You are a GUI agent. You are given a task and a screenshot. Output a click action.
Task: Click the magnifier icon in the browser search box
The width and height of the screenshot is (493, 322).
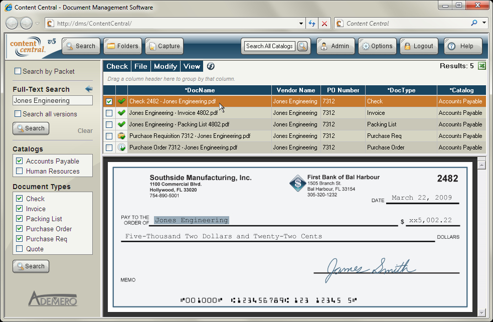click(x=474, y=23)
